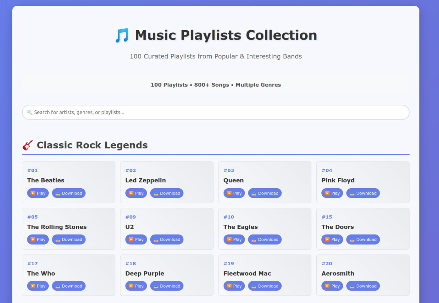Download The Eagles playlist

click(x=265, y=239)
